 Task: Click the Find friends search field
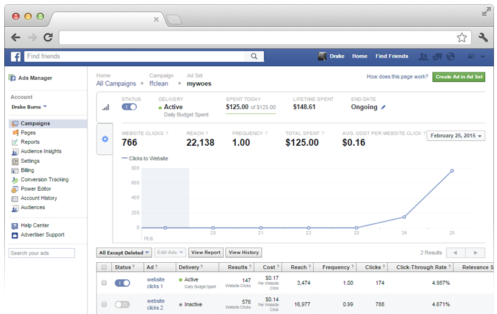point(134,56)
